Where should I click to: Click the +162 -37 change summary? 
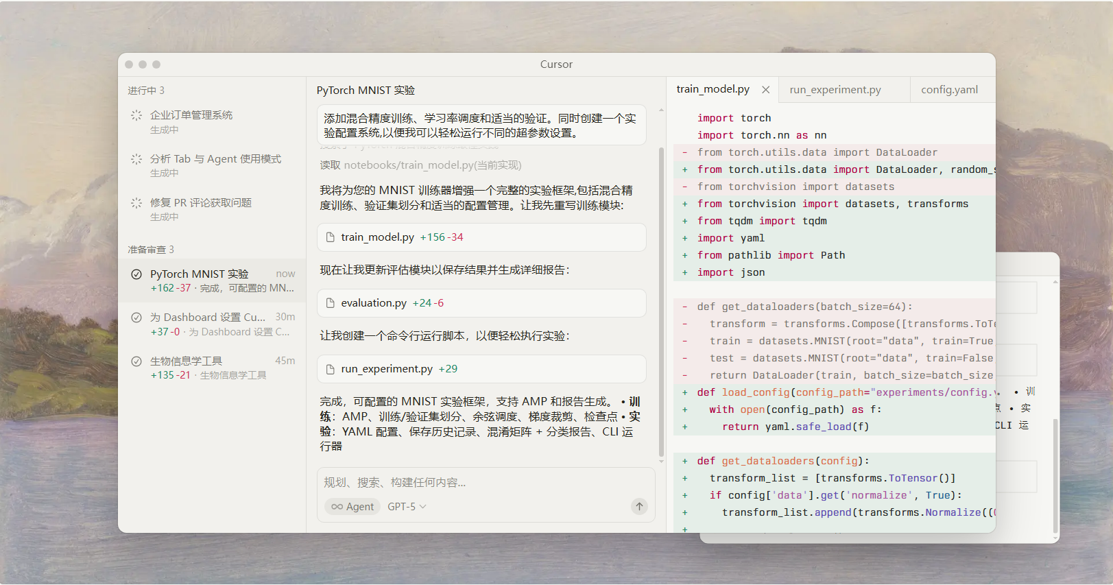tap(171, 288)
